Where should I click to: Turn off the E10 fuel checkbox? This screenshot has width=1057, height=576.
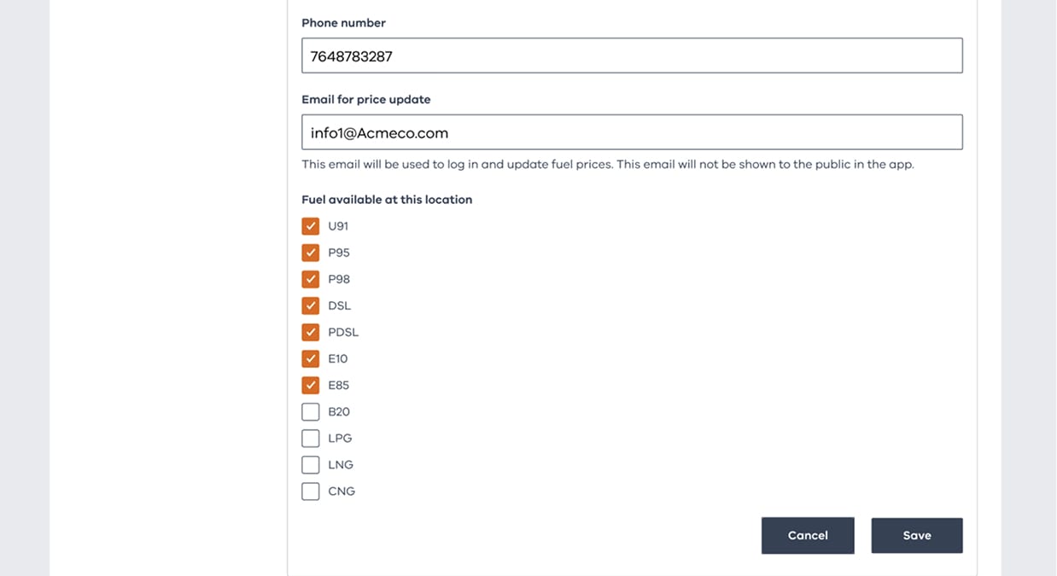coord(311,358)
